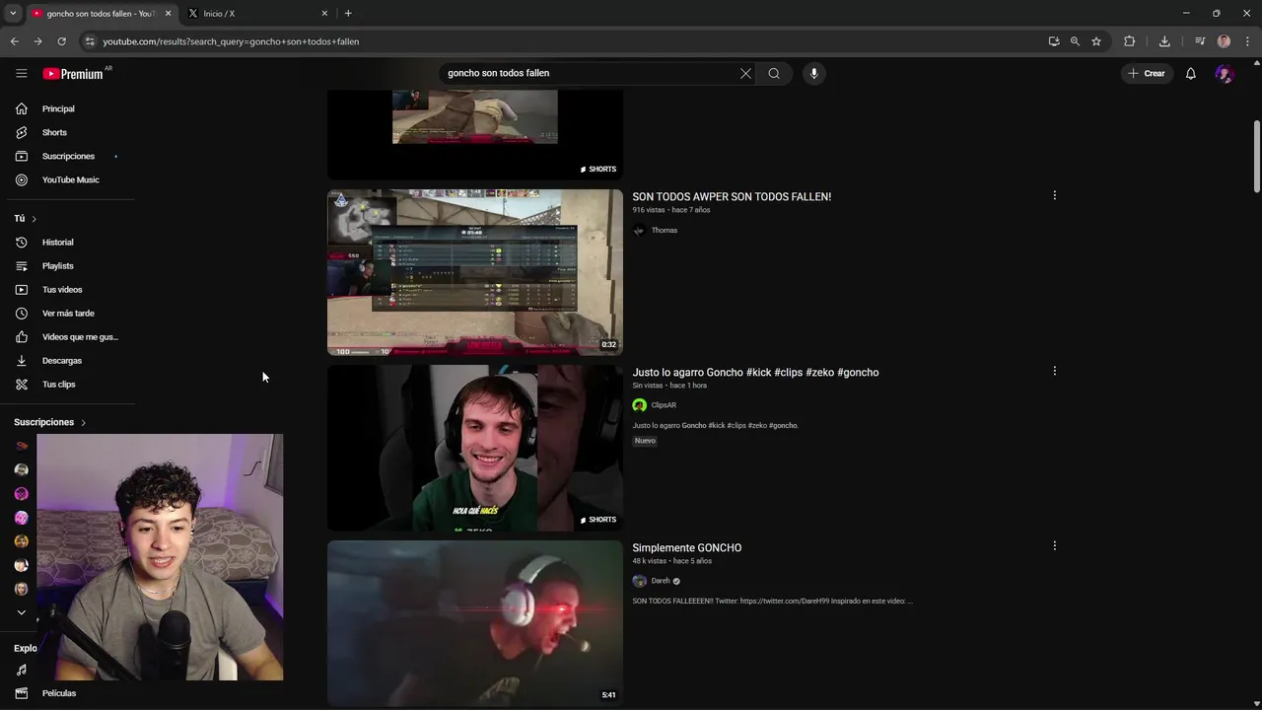Viewport: 1262px width, 710px height.
Task: Play the SON TODOS AWPER thumbnail
Action: 475,272
